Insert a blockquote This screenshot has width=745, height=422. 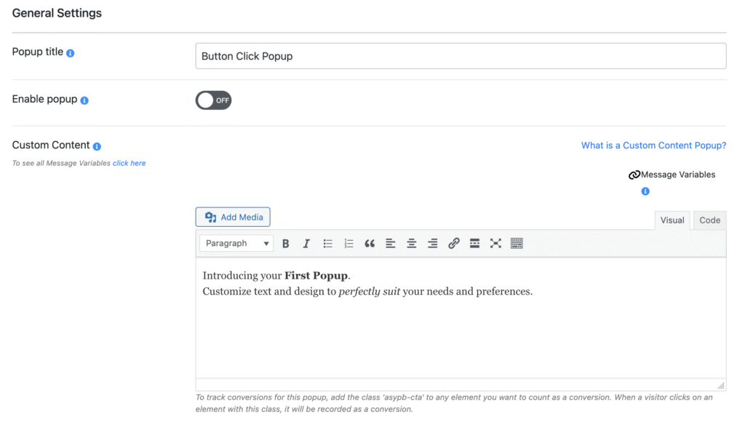pos(370,243)
